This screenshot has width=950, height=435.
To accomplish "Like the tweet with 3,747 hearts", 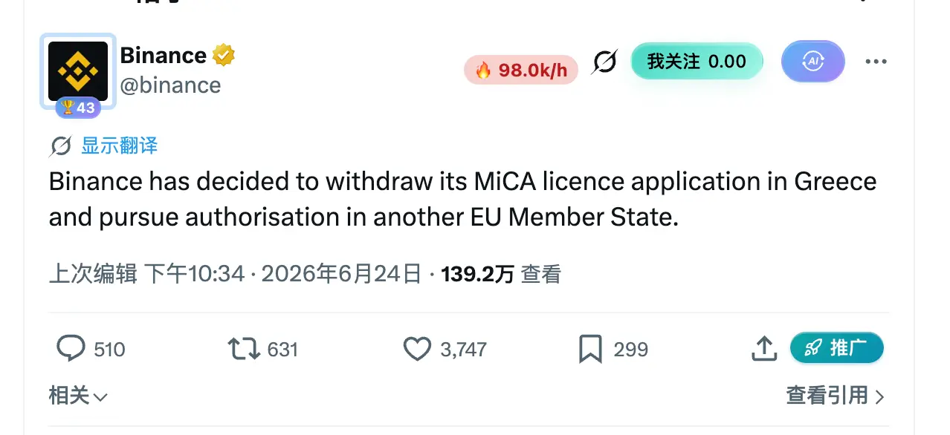I will coord(417,348).
